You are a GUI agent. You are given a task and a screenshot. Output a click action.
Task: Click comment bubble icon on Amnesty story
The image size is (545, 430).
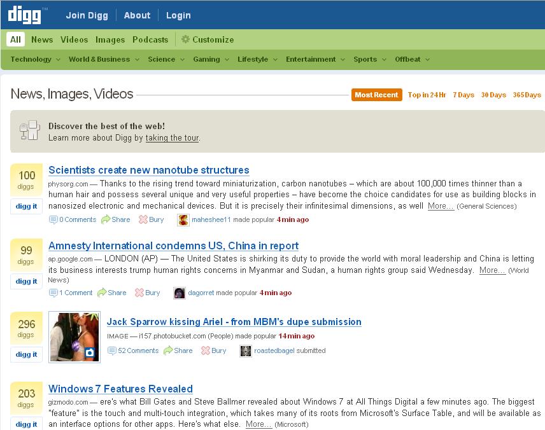click(x=53, y=293)
